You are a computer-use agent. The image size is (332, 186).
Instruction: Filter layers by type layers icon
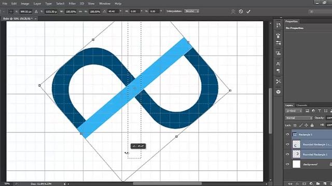[x=320, y=111]
